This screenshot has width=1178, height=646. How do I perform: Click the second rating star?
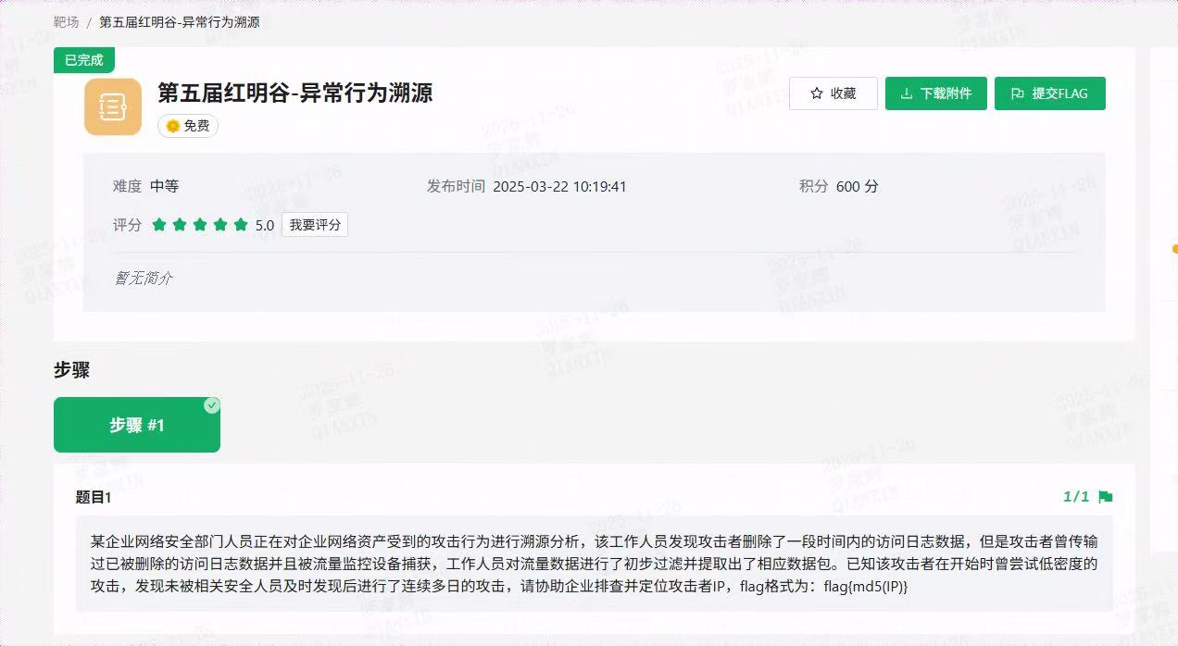tap(180, 225)
